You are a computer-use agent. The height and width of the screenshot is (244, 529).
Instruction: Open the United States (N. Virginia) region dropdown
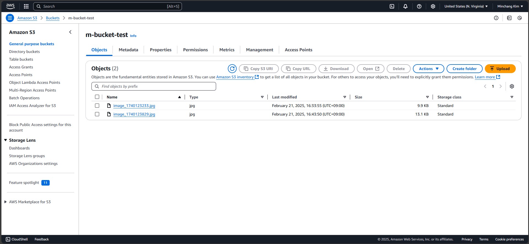point(466,6)
